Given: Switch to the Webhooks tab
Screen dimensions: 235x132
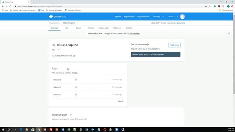Looking at the screenshot, I should (x=117, y=28).
